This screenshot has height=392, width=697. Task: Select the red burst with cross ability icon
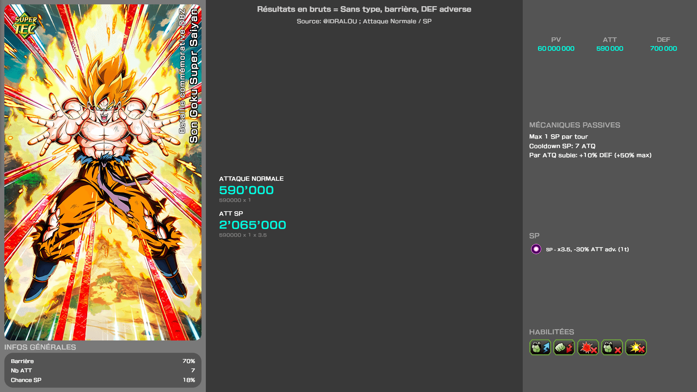click(x=588, y=347)
